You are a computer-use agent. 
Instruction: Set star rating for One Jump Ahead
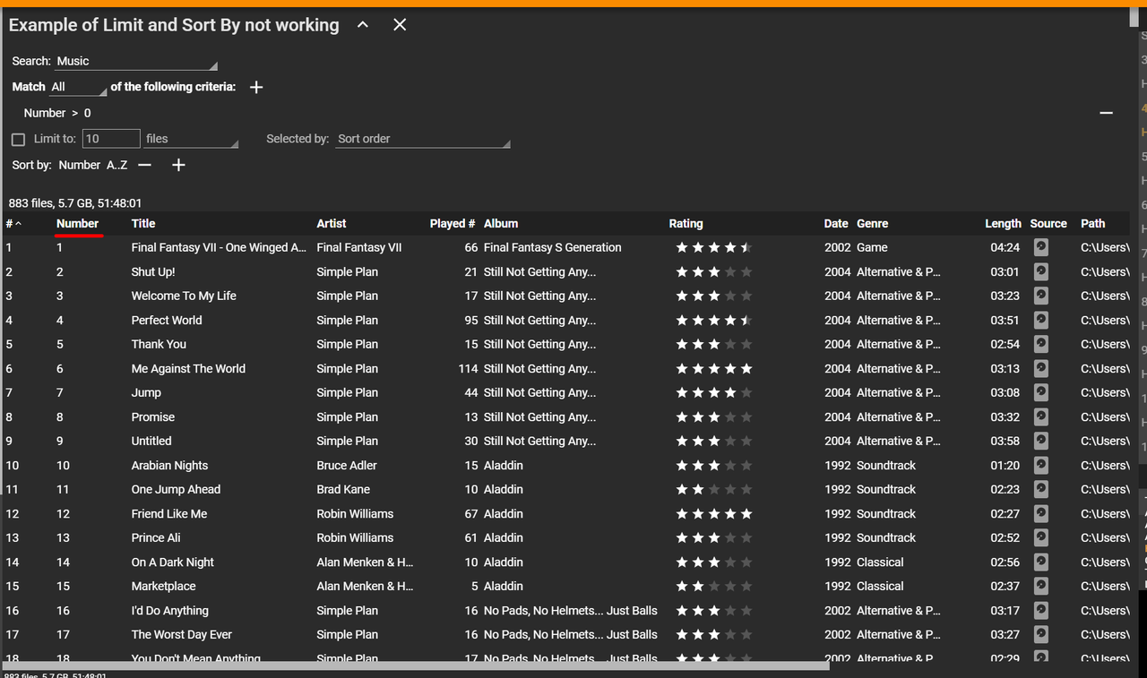(x=714, y=489)
